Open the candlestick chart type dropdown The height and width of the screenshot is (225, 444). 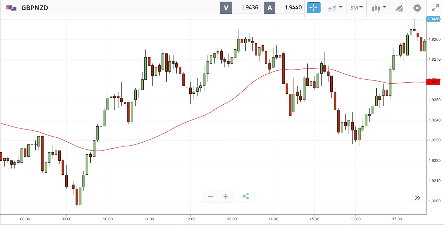378,8
